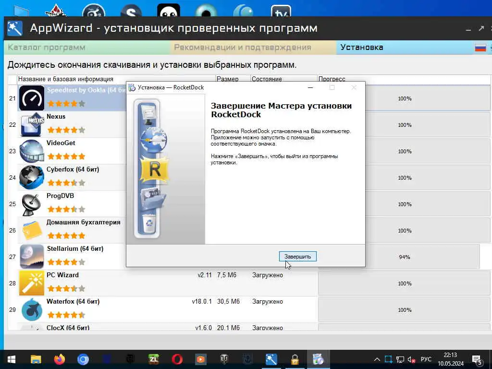
Task: Click Waterfox size 30,5 Мб
Action: (x=228, y=302)
